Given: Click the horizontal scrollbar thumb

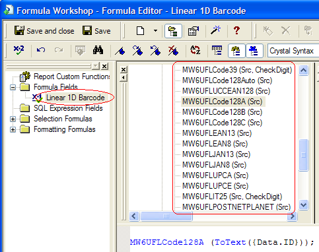Looking at the screenshot, I should pyautogui.click(x=166, y=216).
